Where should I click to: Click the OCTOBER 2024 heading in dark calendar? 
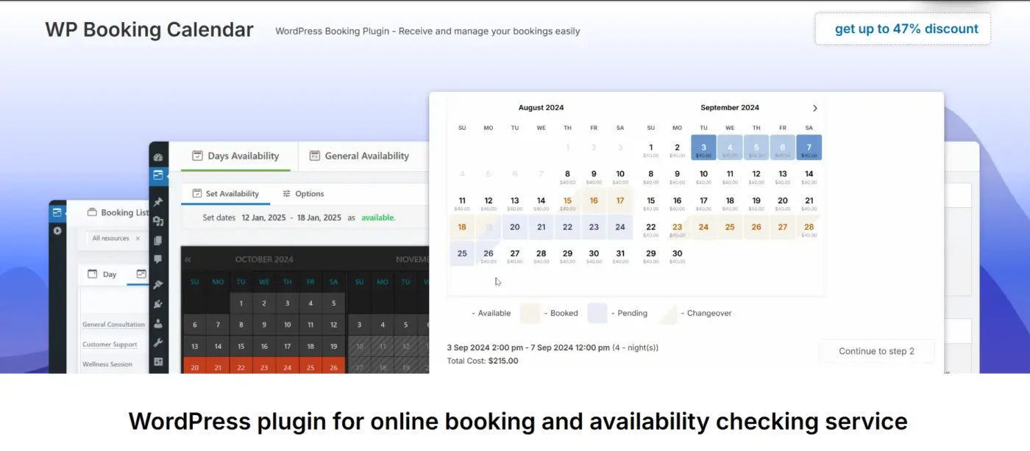pyautogui.click(x=264, y=259)
